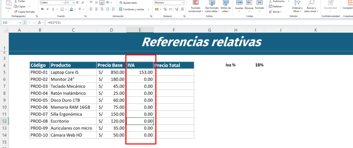Open the Fuente dialog launcher
The width and height of the screenshot is (353, 148).
pos(85,16)
